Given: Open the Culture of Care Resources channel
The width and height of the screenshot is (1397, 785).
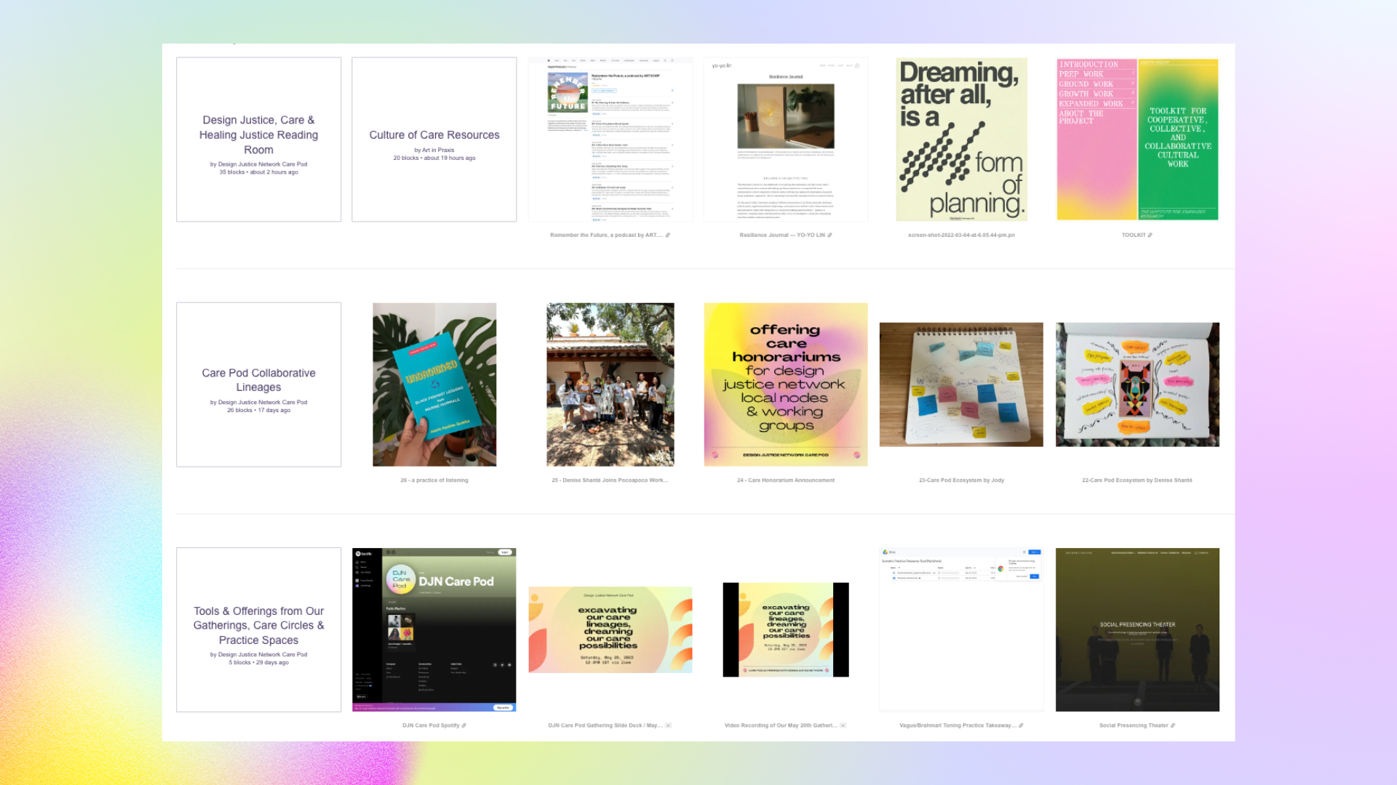Looking at the screenshot, I should point(434,135).
